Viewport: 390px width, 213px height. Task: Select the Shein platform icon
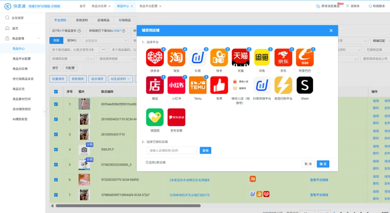305,85
